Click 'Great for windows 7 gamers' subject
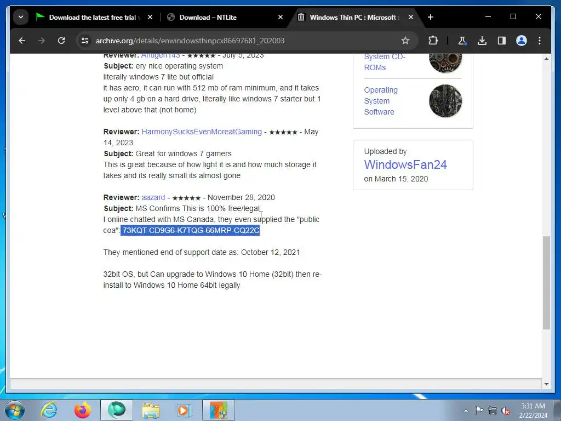 coord(183,153)
